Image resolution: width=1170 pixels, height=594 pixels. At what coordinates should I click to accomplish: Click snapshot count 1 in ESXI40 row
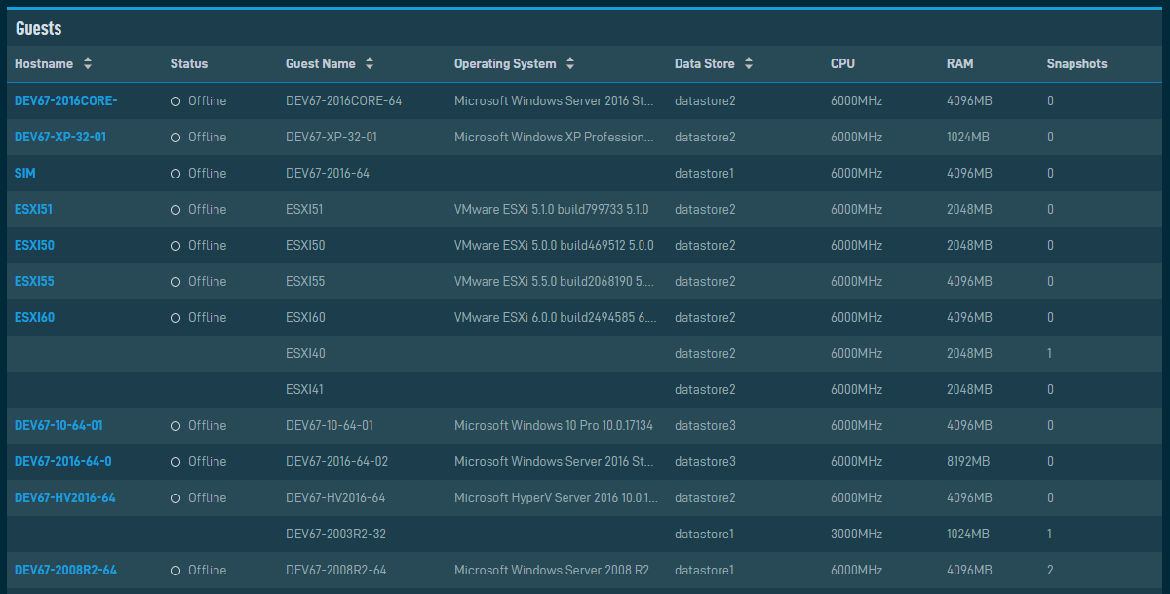click(x=1050, y=353)
